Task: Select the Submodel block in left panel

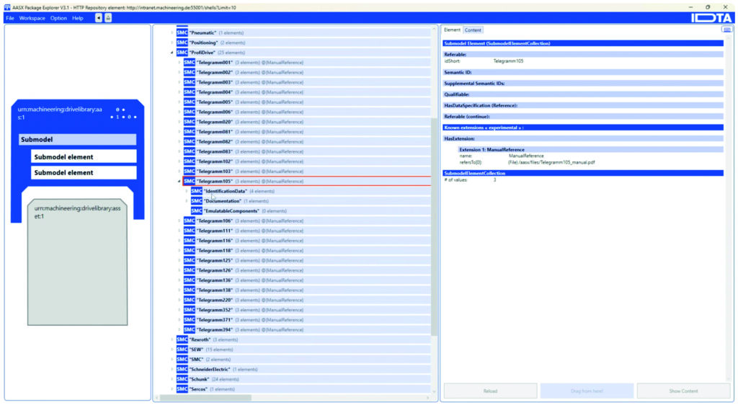Action: pyautogui.click(x=78, y=139)
